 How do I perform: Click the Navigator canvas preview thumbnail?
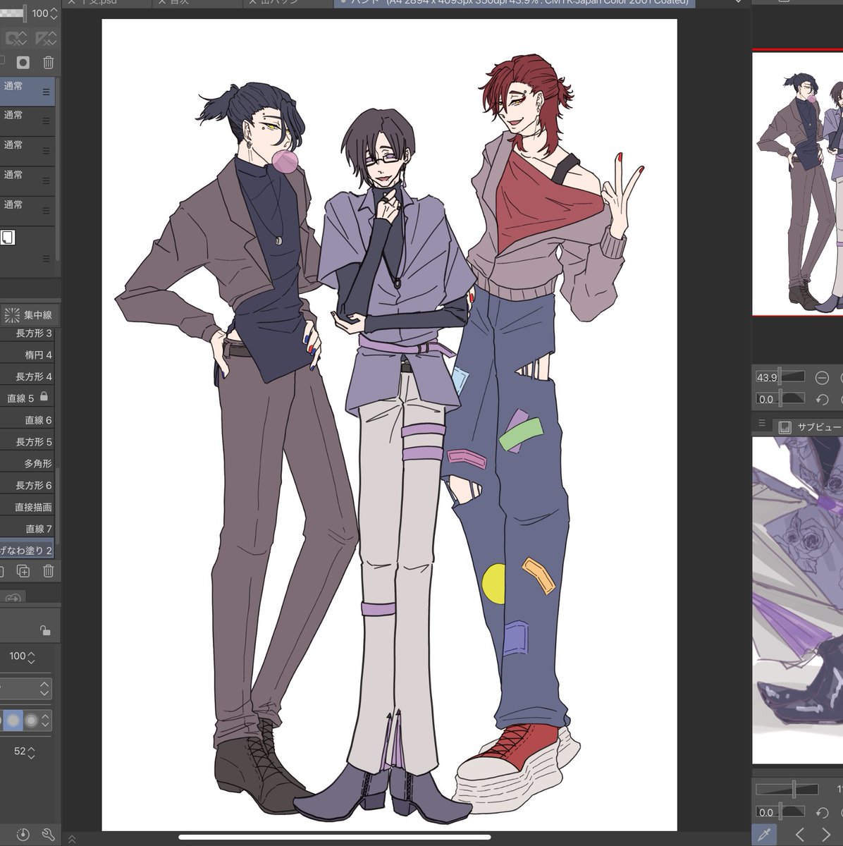797,184
